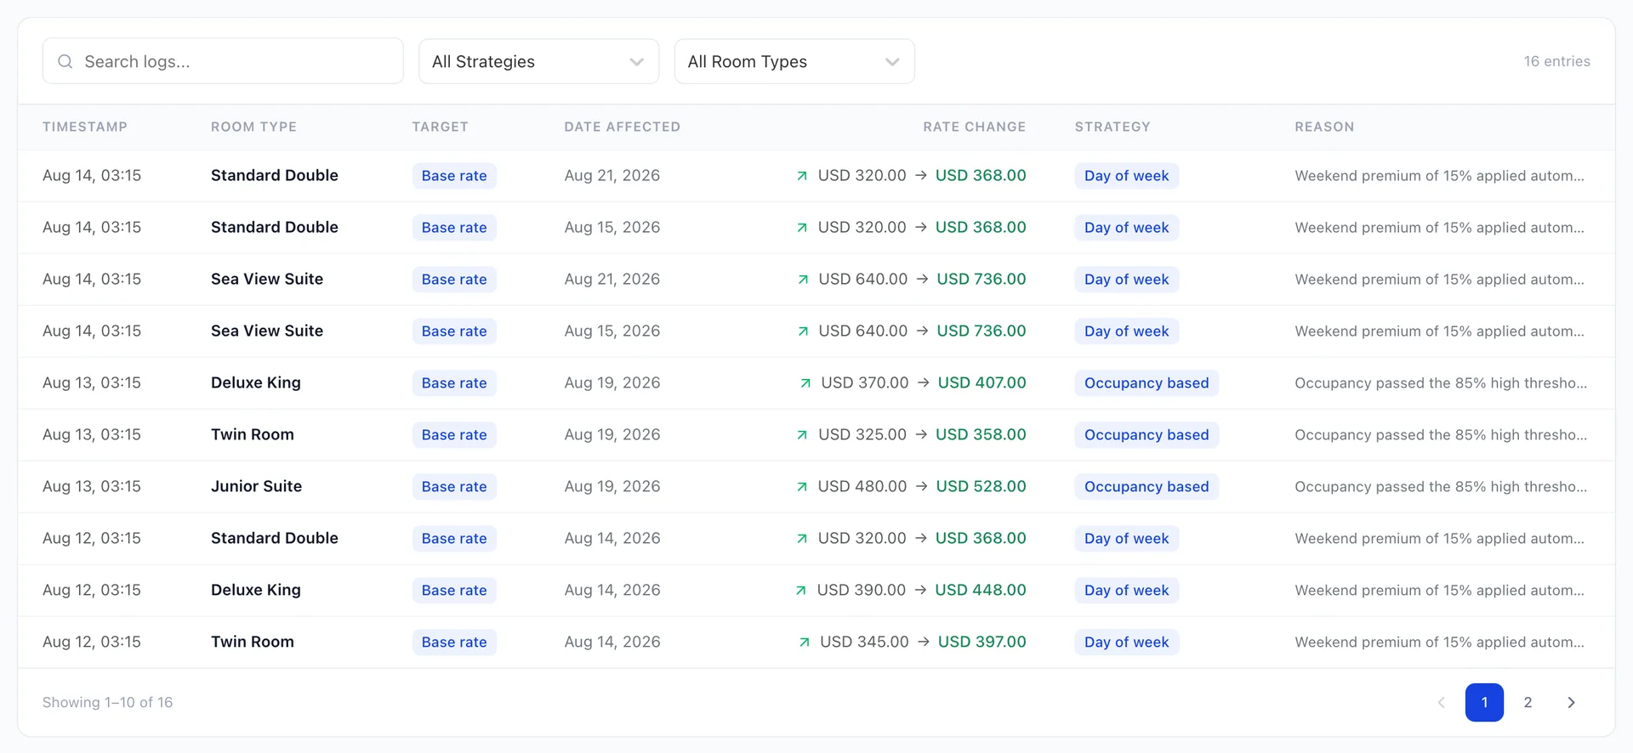Click the Rate Change column header
The width and height of the screenshot is (1633, 753).
tap(975, 127)
